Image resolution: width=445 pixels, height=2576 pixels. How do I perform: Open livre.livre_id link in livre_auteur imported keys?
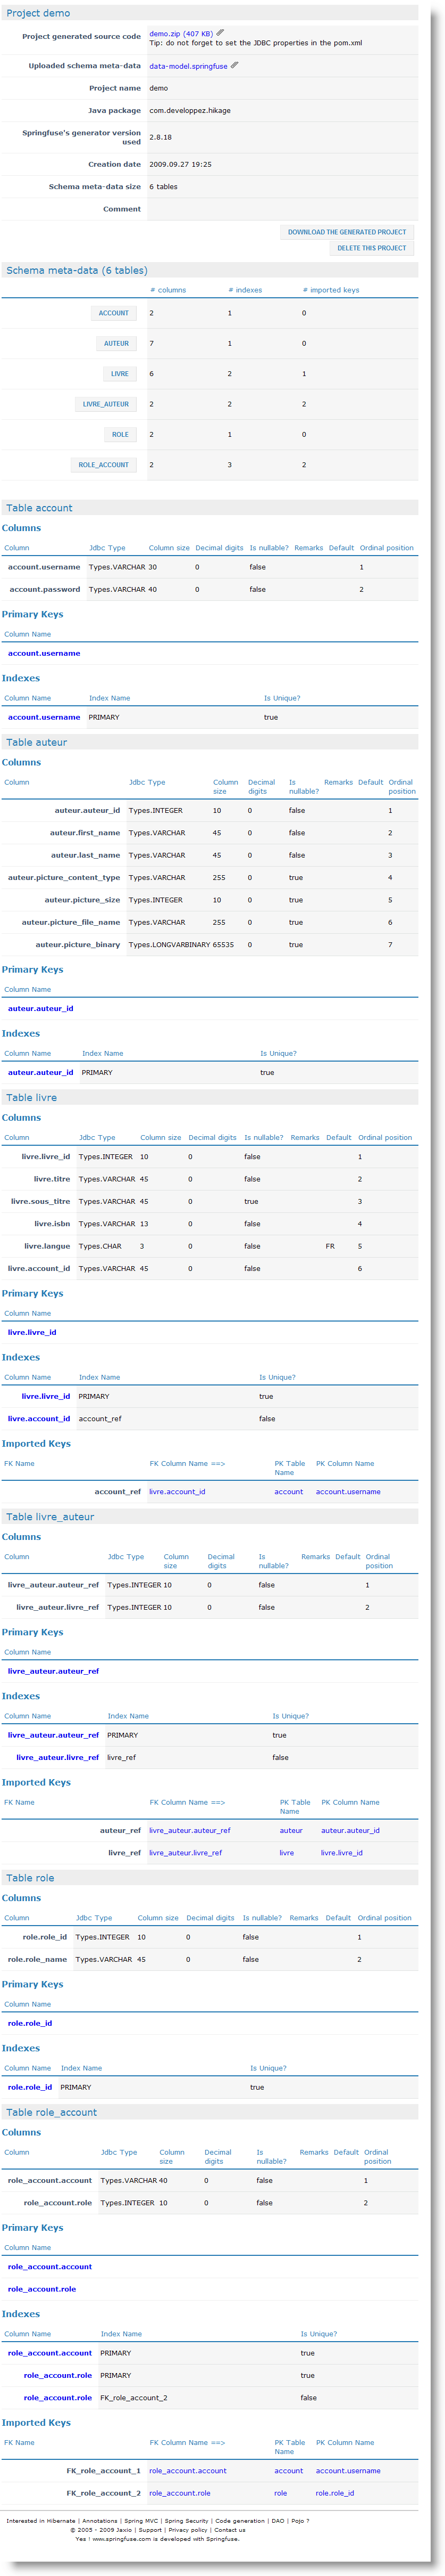click(x=341, y=1853)
